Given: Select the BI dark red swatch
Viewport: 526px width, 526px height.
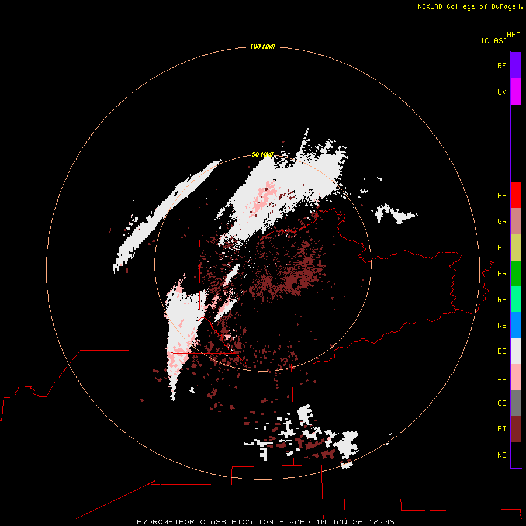Looking at the screenshot, I should click(516, 429).
